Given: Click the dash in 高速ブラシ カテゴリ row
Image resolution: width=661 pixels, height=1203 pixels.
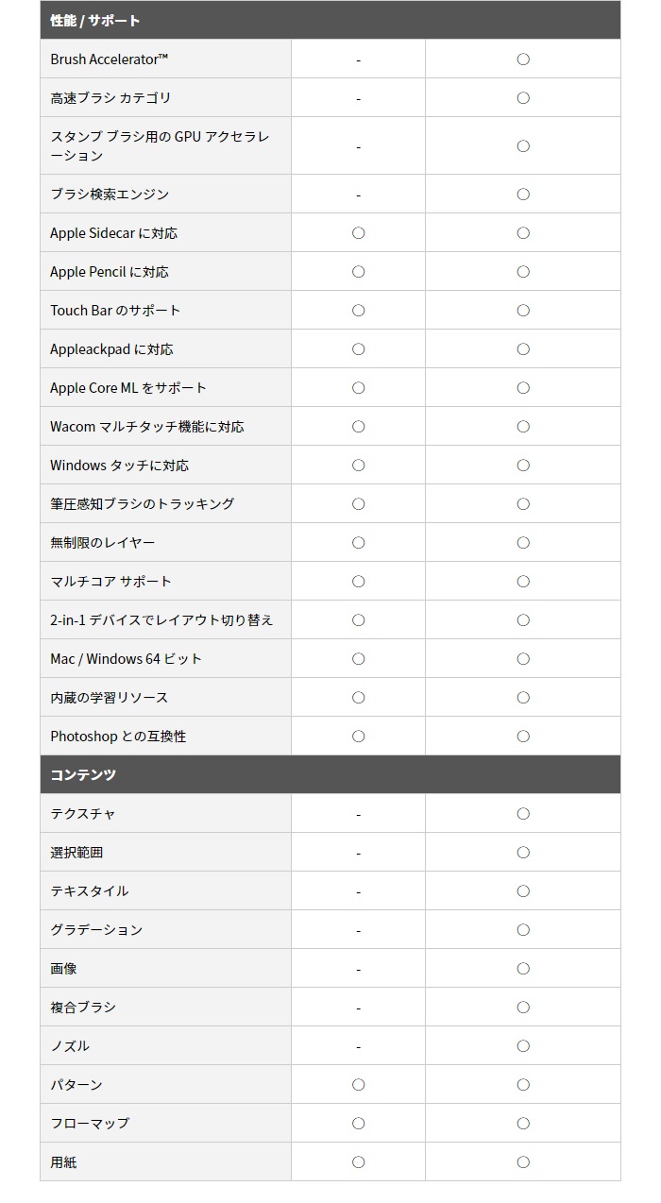Looking at the screenshot, I should tap(358, 98).
